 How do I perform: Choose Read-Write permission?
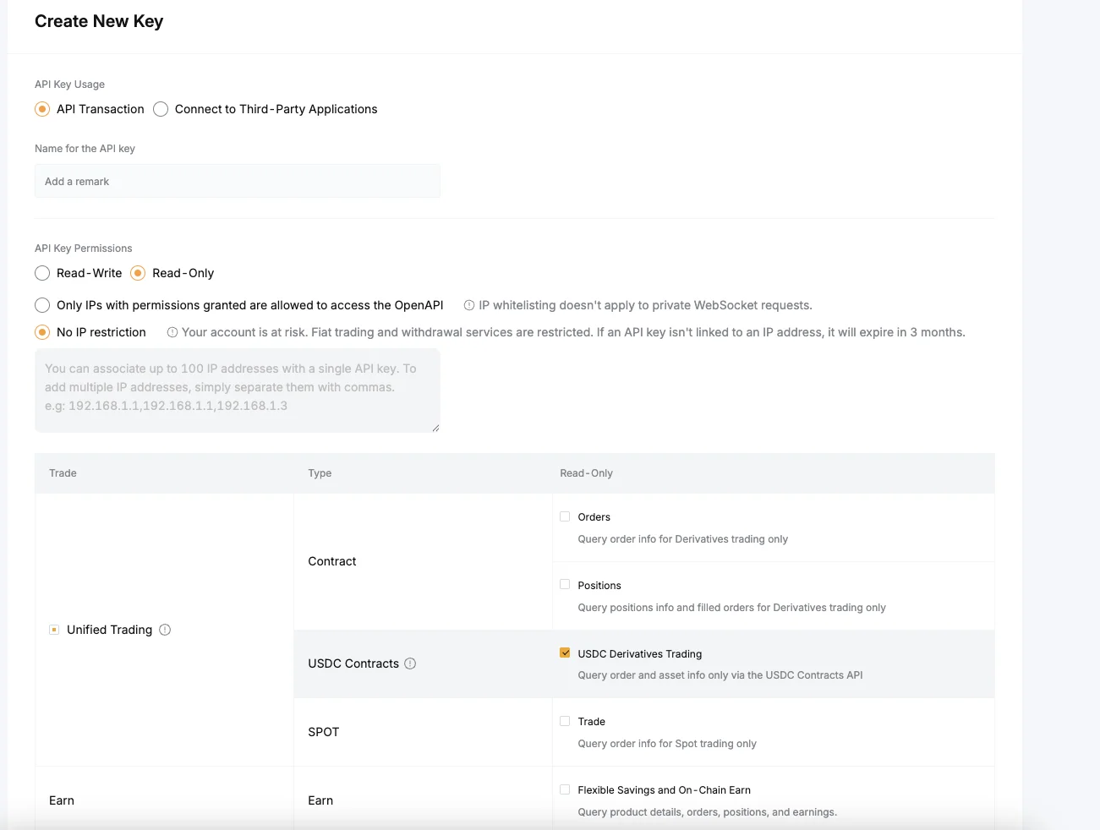coord(42,273)
